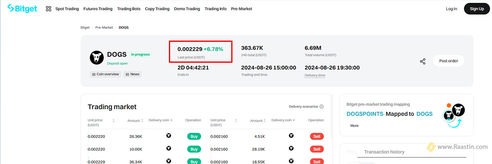Buy the 10.00K order
The image size is (492, 164).
click(194, 149)
